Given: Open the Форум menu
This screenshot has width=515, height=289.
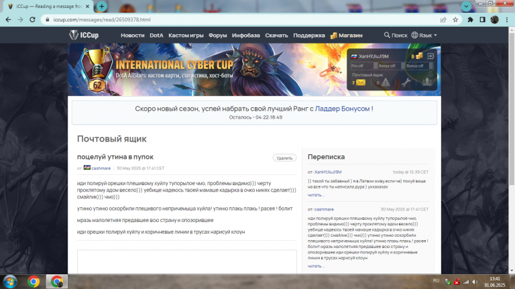Looking at the screenshot, I should [218, 35].
